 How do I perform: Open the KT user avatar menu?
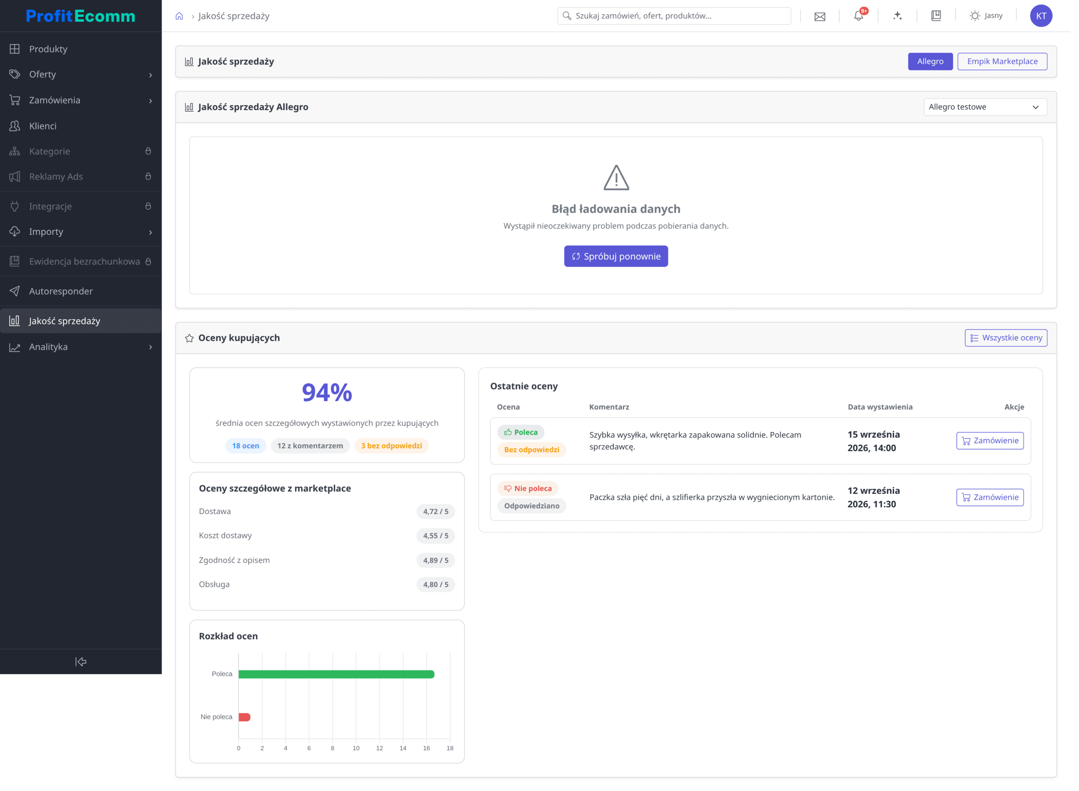(x=1041, y=16)
